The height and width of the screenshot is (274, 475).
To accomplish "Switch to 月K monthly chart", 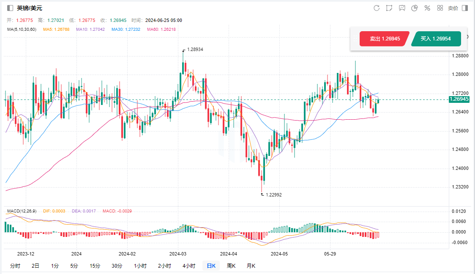I will (x=251, y=266).
